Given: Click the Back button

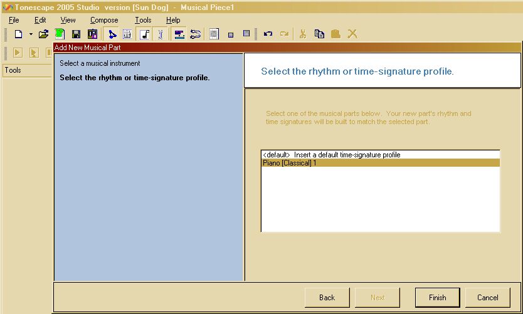Looking at the screenshot, I should pyautogui.click(x=327, y=298).
